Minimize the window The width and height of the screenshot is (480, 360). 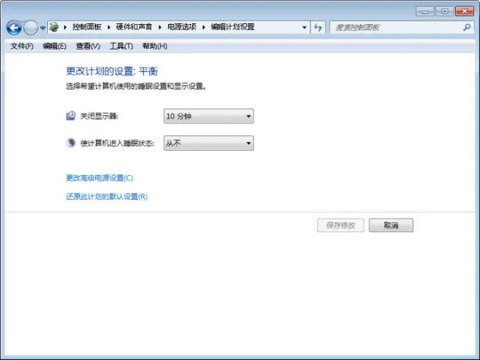[425, 12]
